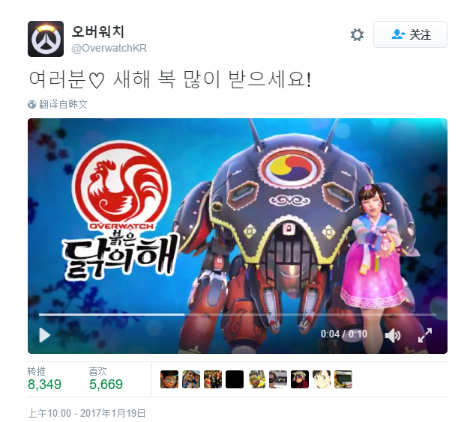This screenshot has height=422, width=467.
Task: Open the gear settings icon
Action: tap(357, 34)
